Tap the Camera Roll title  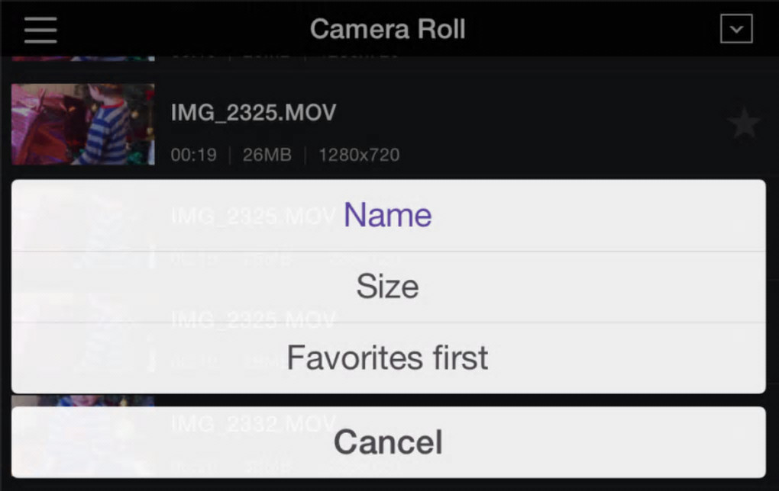click(387, 29)
